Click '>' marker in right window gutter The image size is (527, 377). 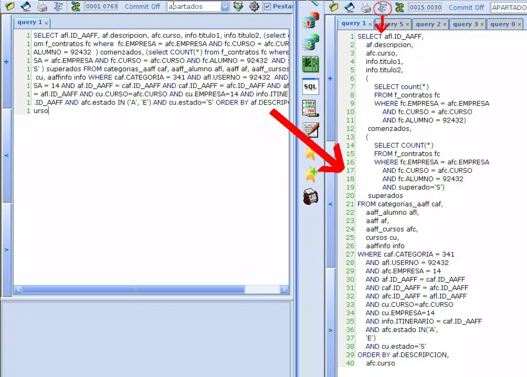pyautogui.click(x=330, y=330)
